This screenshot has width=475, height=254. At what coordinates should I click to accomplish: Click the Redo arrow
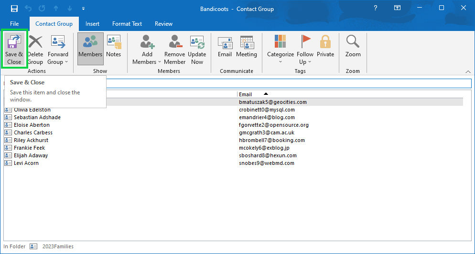point(42,9)
